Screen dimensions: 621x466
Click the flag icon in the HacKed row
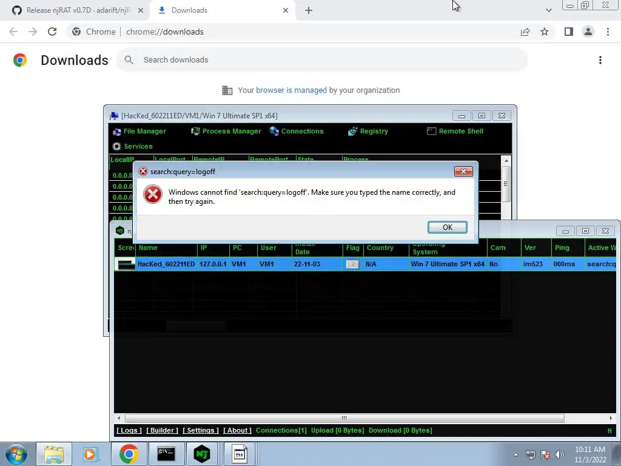click(352, 264)
